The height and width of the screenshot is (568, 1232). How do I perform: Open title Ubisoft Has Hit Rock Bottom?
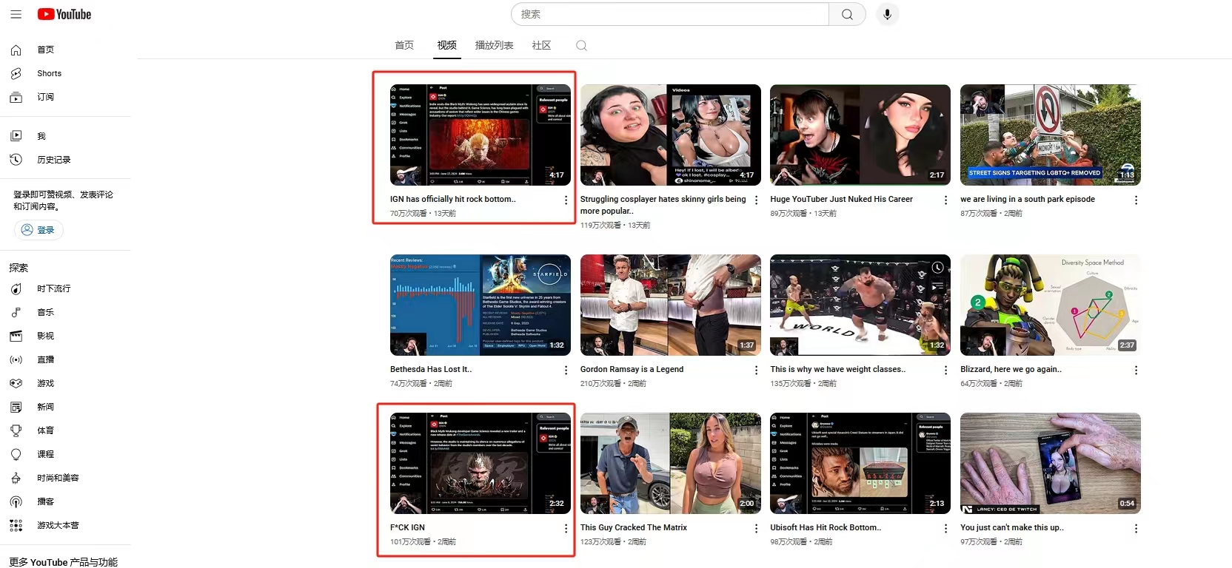826,527
